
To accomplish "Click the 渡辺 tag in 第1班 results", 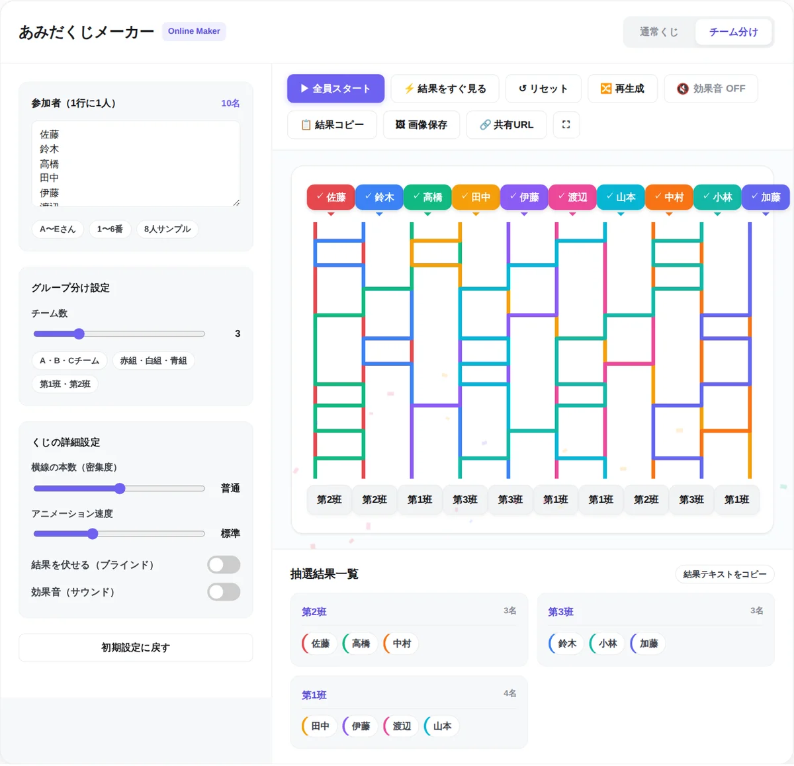I will point(401,726).
